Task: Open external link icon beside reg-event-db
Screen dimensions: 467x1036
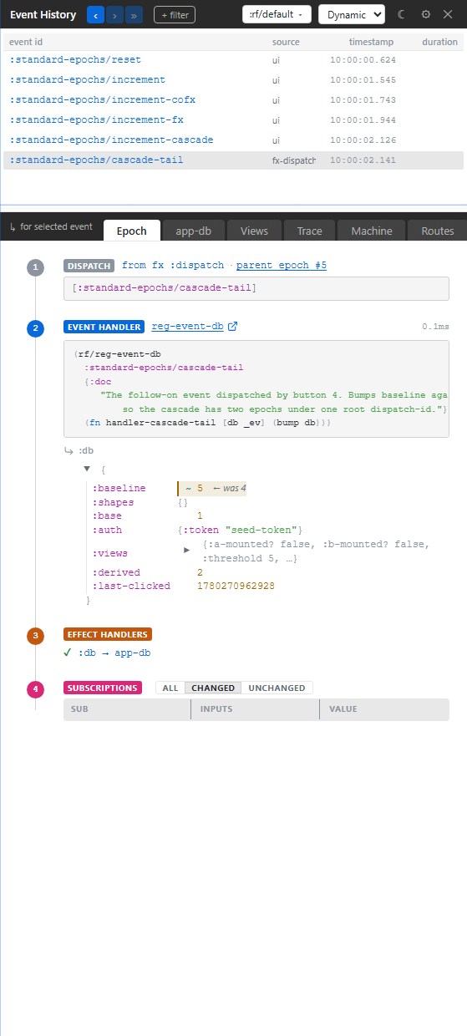Action: point(233,327)
